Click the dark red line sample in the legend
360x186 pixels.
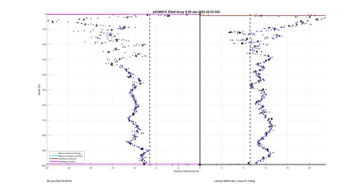coord(54,159)
